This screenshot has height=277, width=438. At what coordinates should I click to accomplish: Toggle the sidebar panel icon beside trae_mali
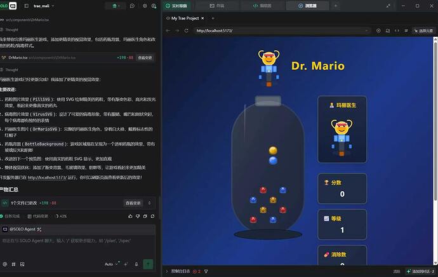click(26, 6)
